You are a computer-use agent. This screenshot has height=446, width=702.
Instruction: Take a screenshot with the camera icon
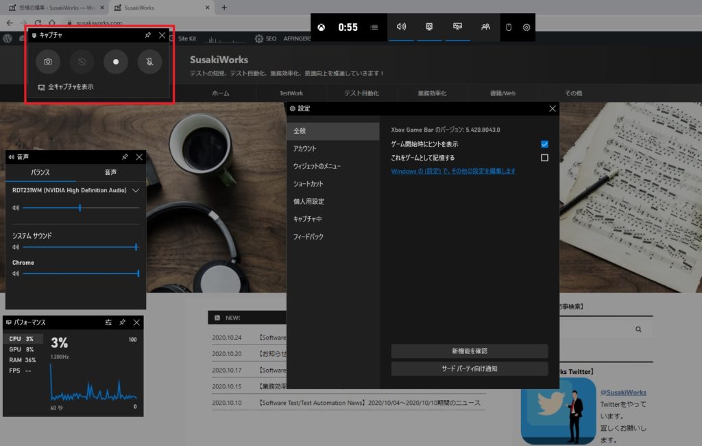(x=48, y=61)
